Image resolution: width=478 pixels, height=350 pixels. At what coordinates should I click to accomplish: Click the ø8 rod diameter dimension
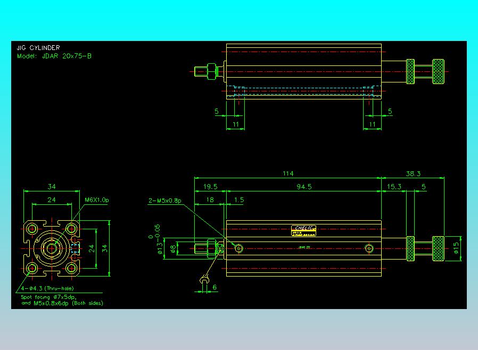click(173, 249)
